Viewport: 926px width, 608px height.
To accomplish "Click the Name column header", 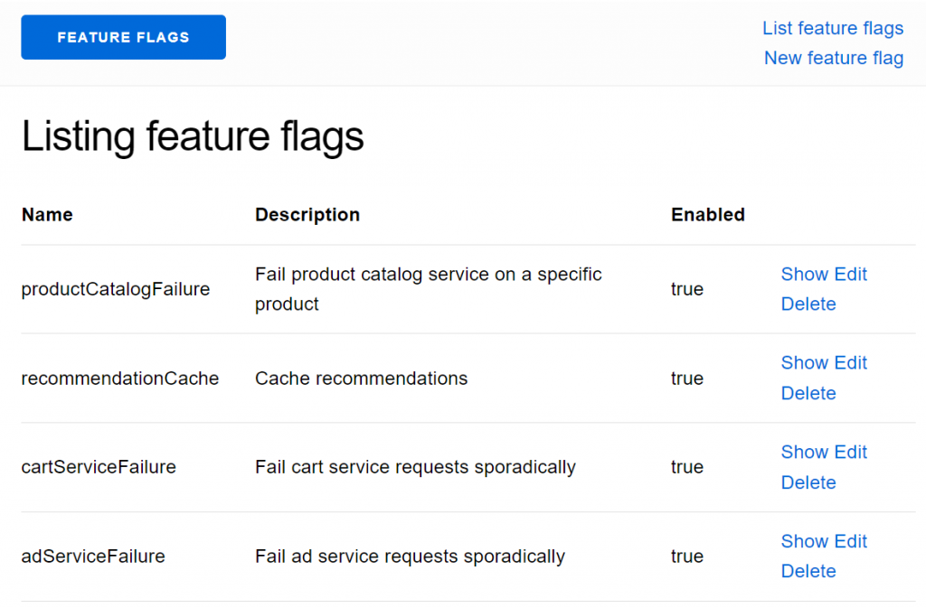I will [47, 215].
